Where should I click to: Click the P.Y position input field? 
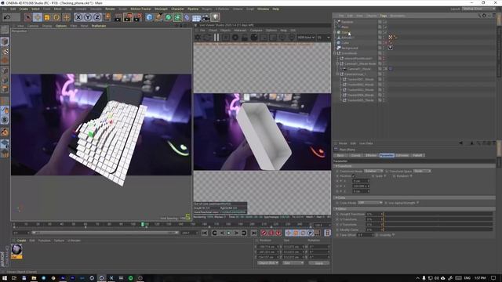point(361,186)
